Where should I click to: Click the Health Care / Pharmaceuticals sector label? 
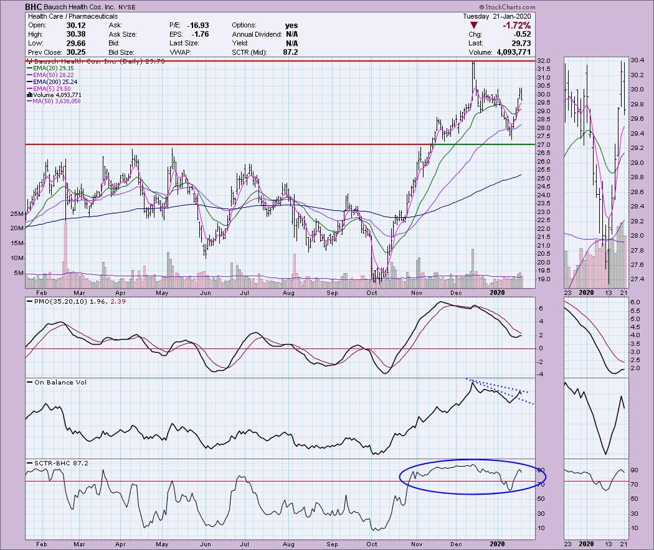tap(73, 16)
